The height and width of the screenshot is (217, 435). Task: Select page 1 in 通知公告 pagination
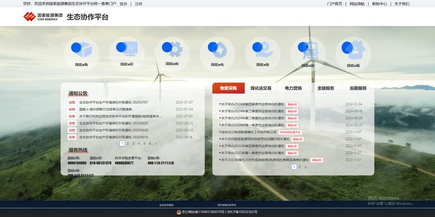click(x=122, y=144)
